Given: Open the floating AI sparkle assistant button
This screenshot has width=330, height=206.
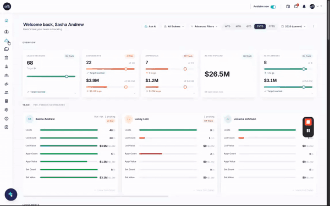Looking at the screenshot, I should pyautogui.click(x=11, y=194).
